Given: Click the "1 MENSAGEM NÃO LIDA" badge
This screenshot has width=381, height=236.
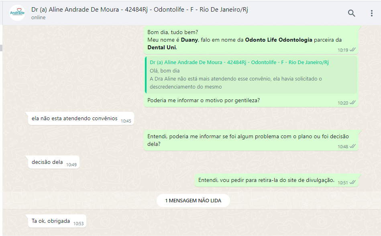Looking at the screenshot, I should pos(193,200).
